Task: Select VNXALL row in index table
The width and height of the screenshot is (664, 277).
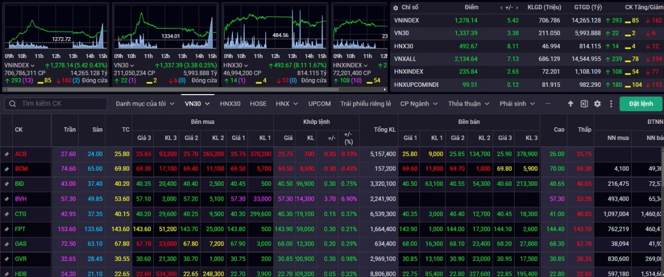Action: [x=527, y=59]
